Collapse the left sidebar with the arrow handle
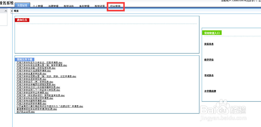This screenshot has width=261, height=127. tap(12, 11)
